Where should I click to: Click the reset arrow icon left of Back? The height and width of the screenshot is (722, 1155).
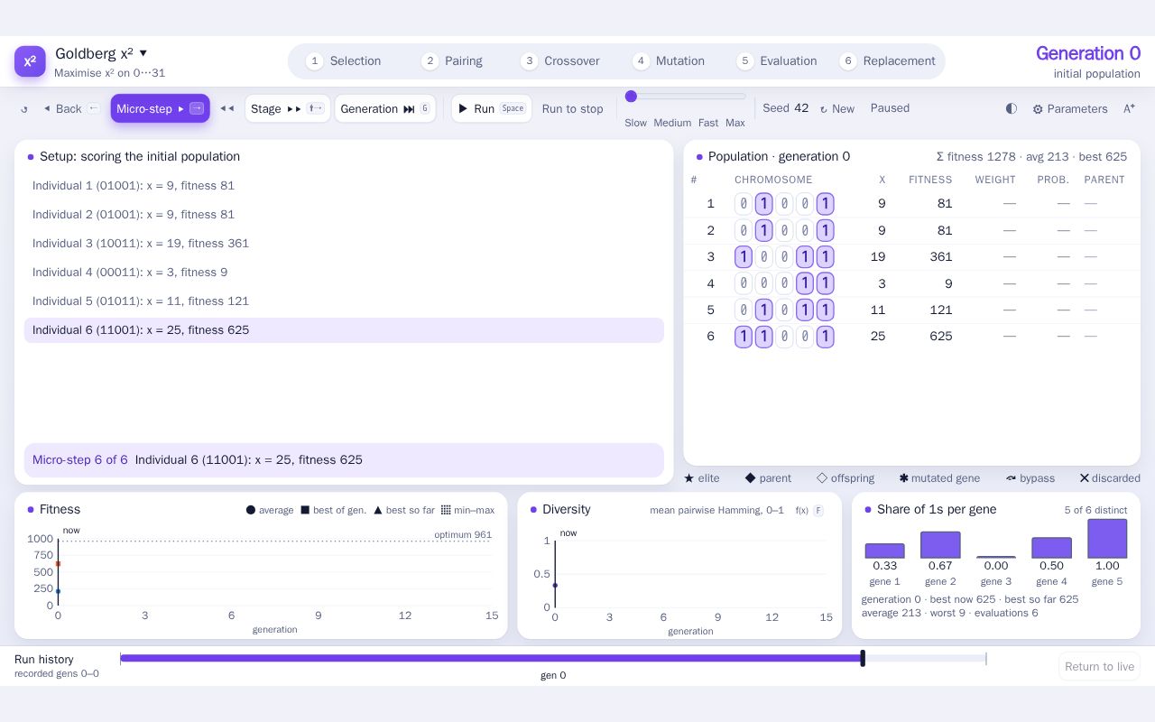(24, 109)
